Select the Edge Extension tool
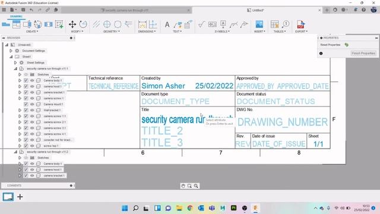380x214 pixels. click(x=128, y=24)
